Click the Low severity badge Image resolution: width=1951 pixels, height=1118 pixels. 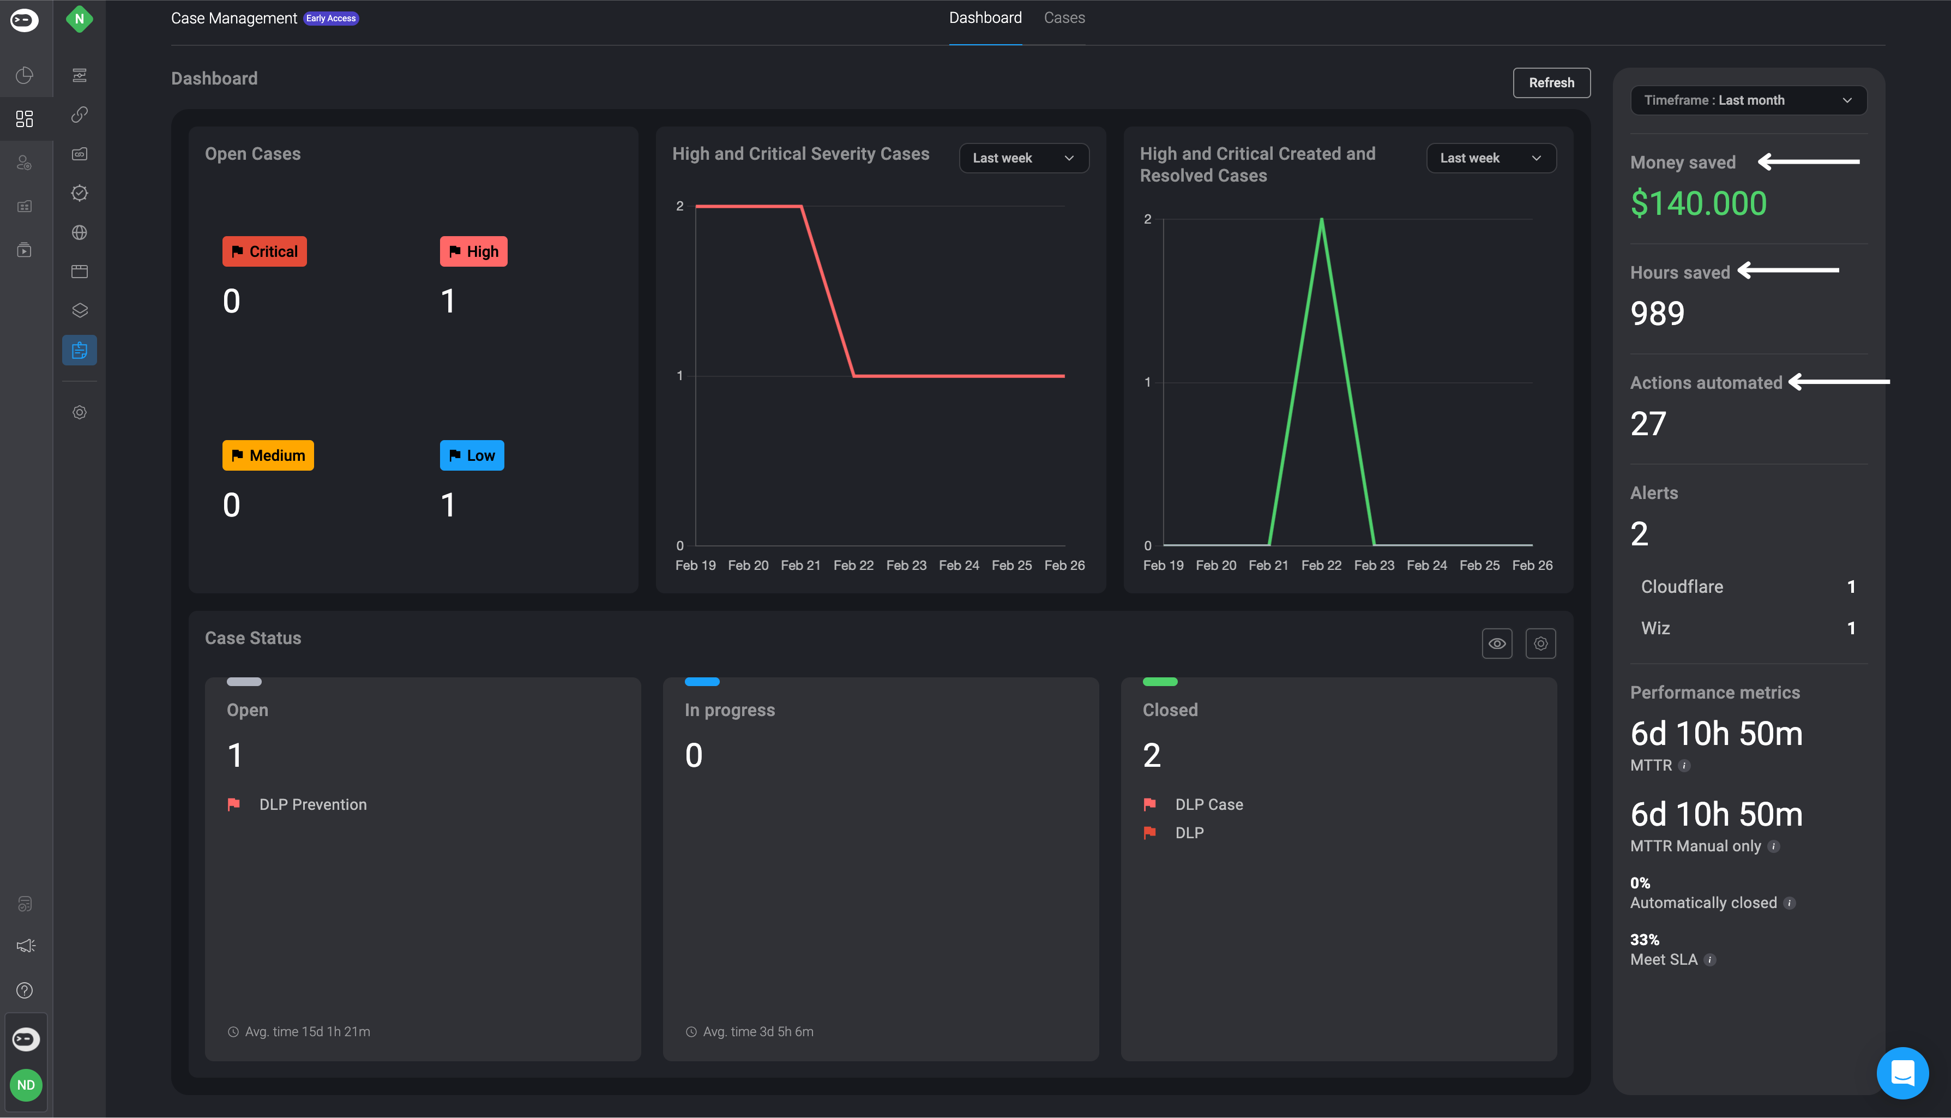471,455
